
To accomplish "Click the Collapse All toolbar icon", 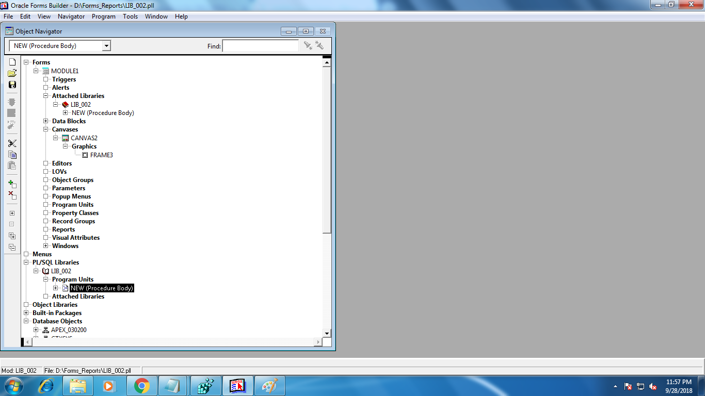I will (12, 247).
